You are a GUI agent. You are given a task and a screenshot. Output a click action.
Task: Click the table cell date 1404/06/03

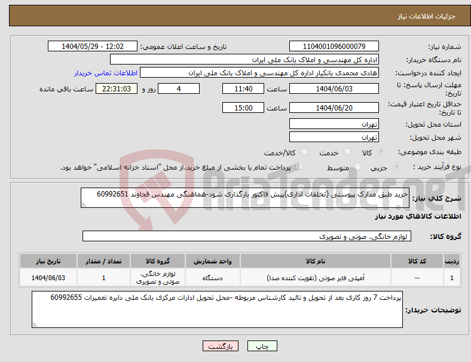pos(48,278)
